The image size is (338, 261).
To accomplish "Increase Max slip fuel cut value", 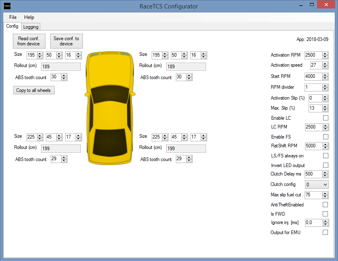I will tap(325, 193).
